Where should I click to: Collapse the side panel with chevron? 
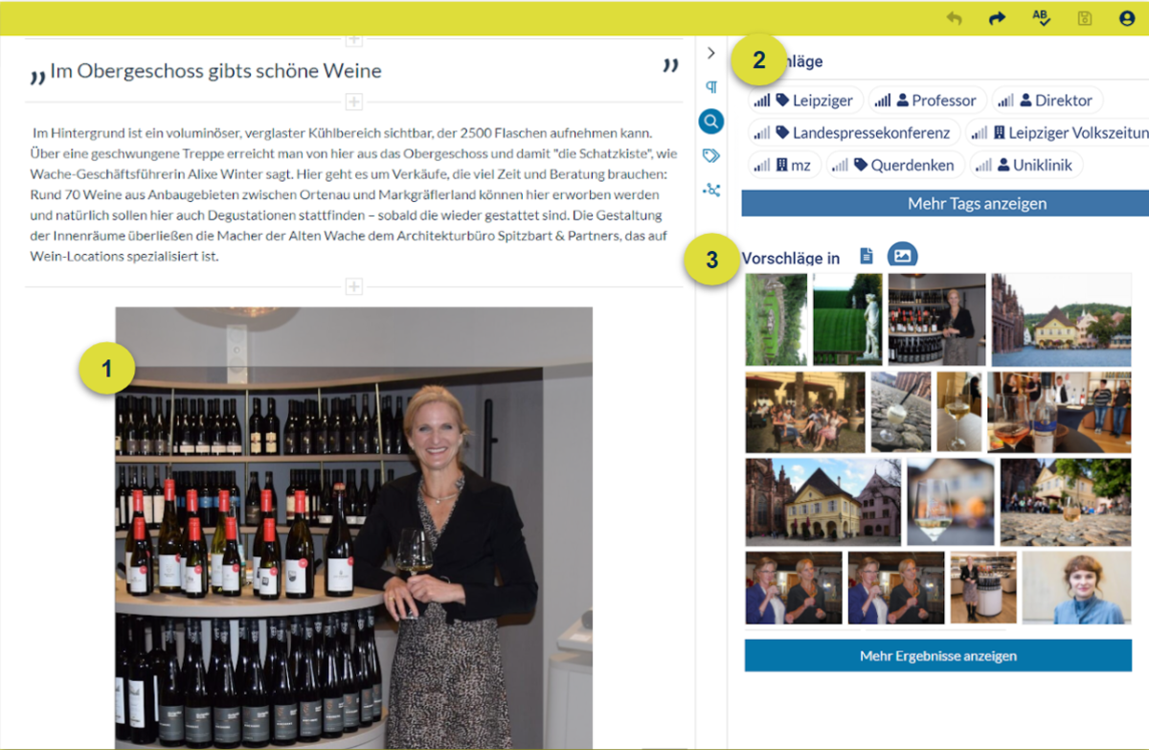[711, 53]
